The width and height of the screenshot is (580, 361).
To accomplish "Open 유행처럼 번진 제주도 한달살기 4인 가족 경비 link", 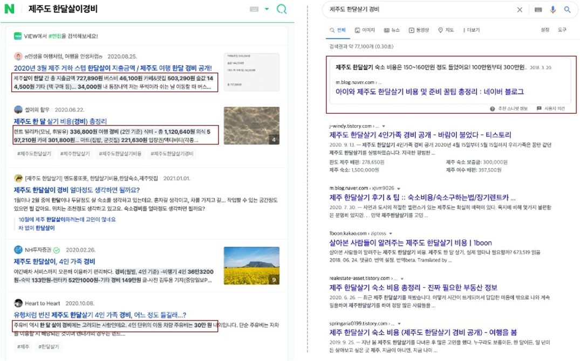I will 100,315.
